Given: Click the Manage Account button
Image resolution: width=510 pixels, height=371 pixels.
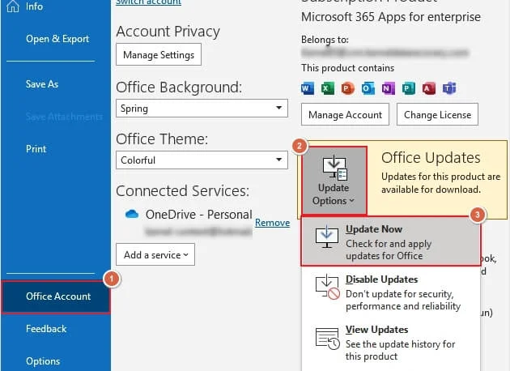Looking at the screenshot, I should (x=345, y=114).
